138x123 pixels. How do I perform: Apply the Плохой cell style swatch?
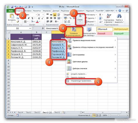point(105,34)
